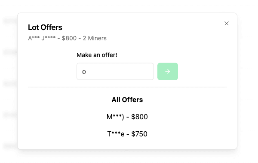
Task: Click the 2 Miners text in subtitle
Action: coord(95,38)
